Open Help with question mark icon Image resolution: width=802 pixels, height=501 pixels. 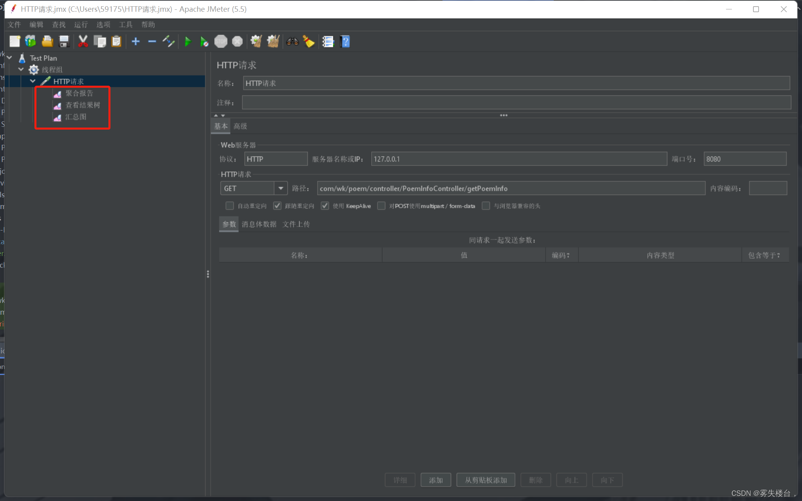[345, 41]
